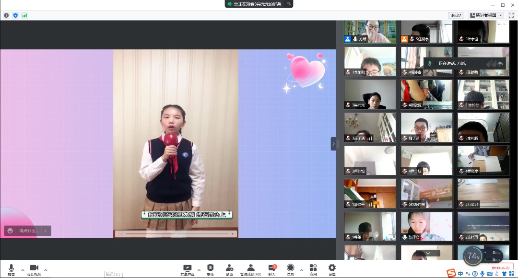Open the security (安全) shield icon
Screen dimensions: 518x278
210,268
